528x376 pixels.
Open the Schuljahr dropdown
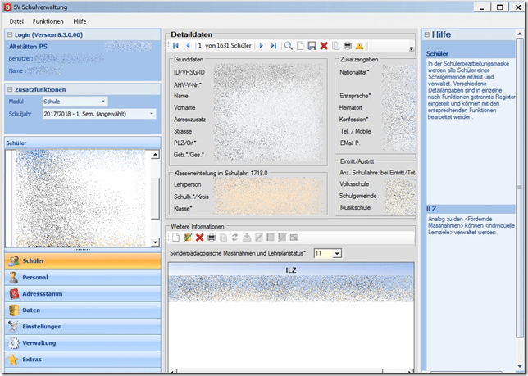pyautogui.click(x=152, y=114)
